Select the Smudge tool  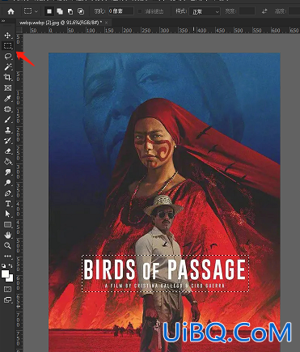click(x=7, y=172)
